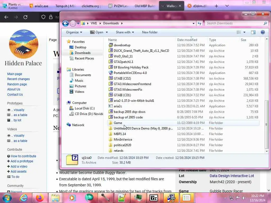Select dxwebsetup application icon
The image size is (271, 203).
coord(111,45)
